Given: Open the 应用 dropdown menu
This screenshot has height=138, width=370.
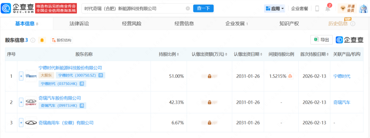Looking at the screenshot, I should tap(275, 9).
